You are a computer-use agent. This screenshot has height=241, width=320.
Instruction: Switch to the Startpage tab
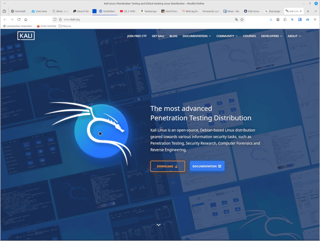point(273,11)
